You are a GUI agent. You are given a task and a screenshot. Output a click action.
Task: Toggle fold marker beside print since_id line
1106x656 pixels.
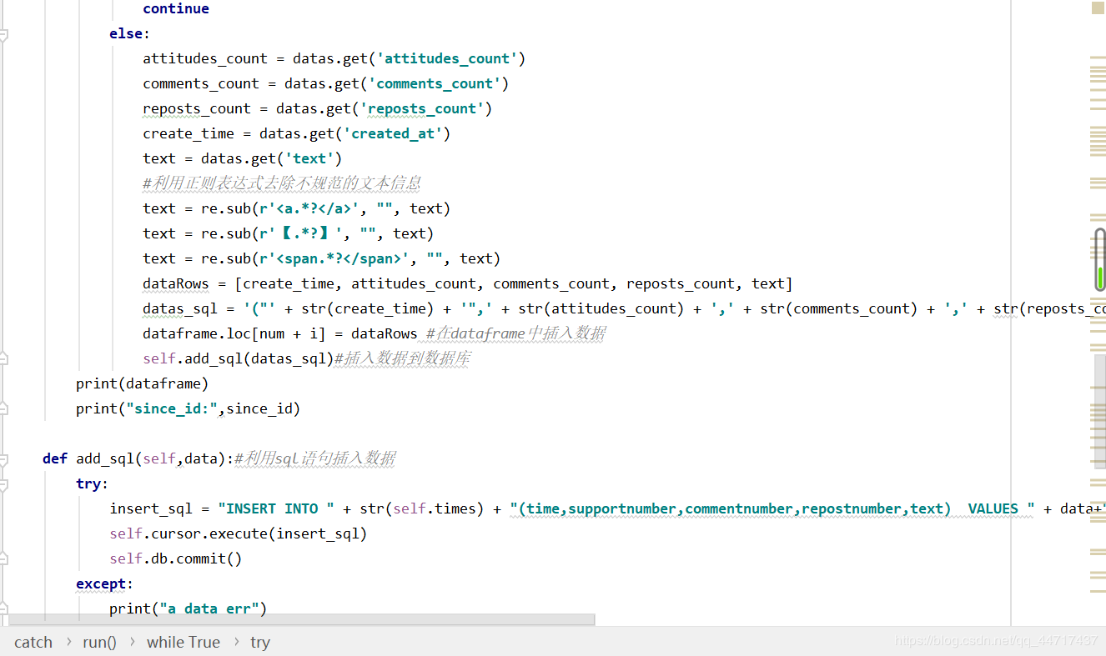click(3, 408)
